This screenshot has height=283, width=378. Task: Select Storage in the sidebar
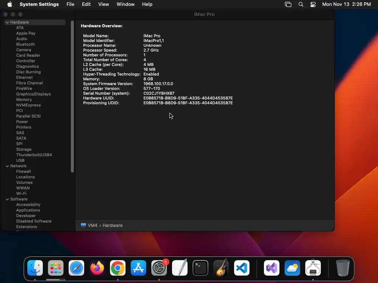pyautogui.click(x=24, y=150)
